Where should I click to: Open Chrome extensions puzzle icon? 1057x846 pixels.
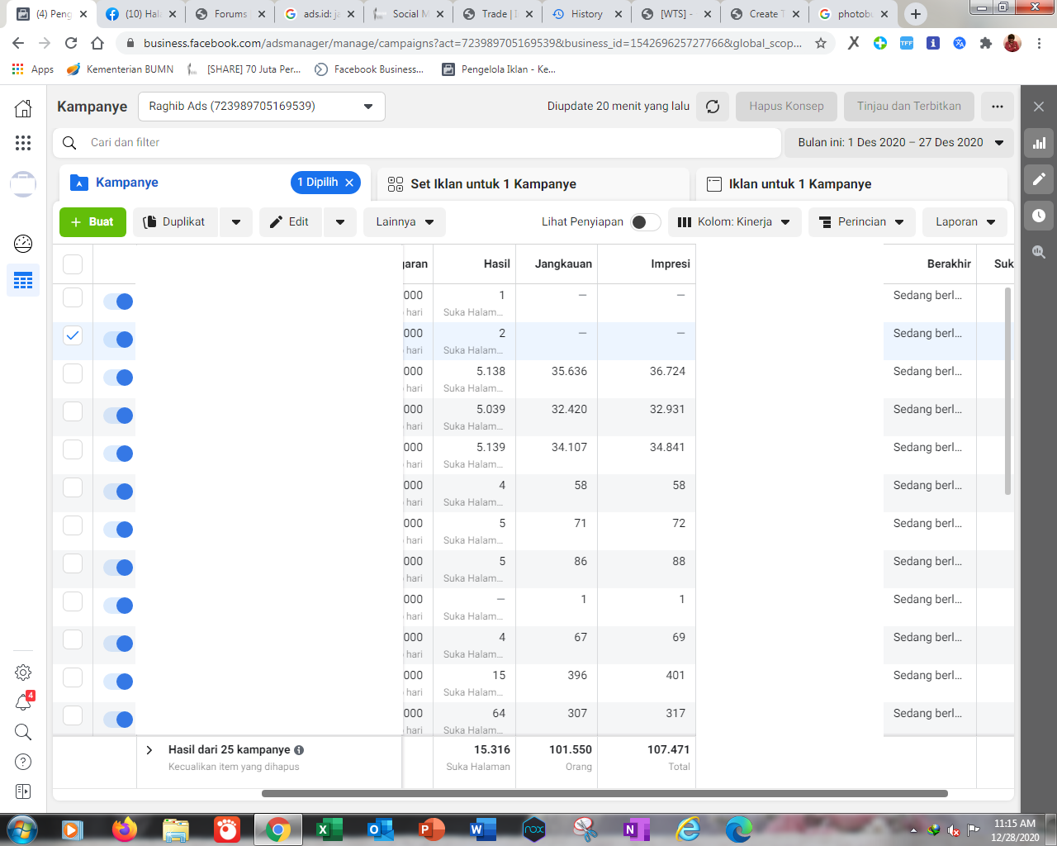click(986, 43)
